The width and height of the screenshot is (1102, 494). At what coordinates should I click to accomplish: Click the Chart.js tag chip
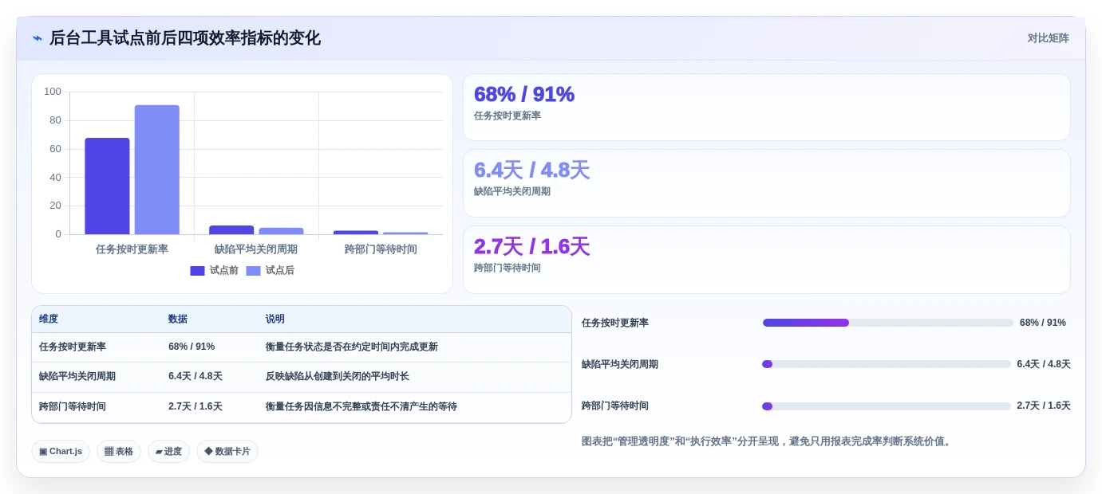[x=61, y=451]
